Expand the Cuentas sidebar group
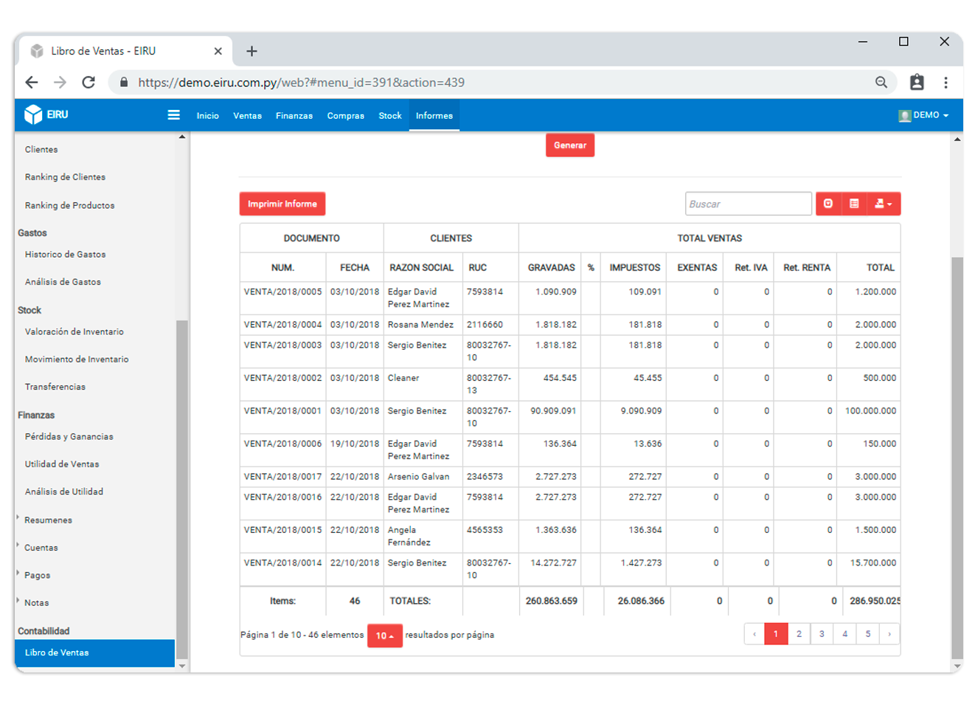The image size is (978, 716). pos(41,548)
